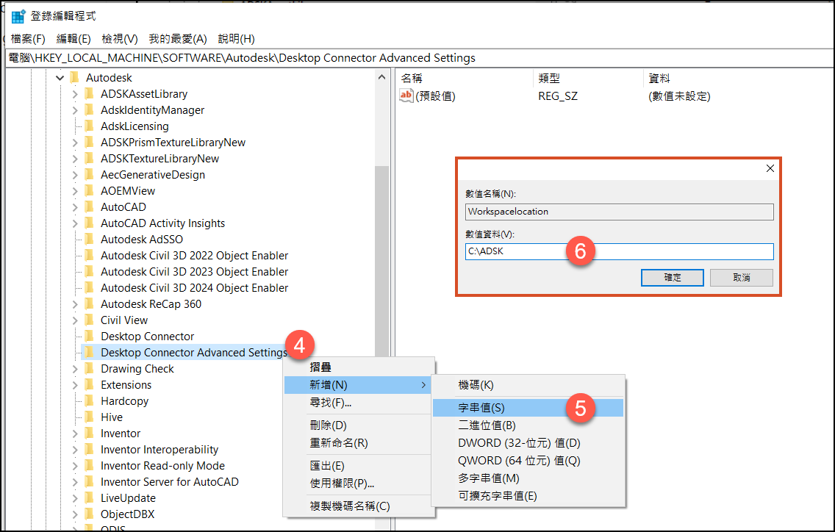Confirm with the 確定 button
This screenshot has height=532, width=835.
point(672,278)
